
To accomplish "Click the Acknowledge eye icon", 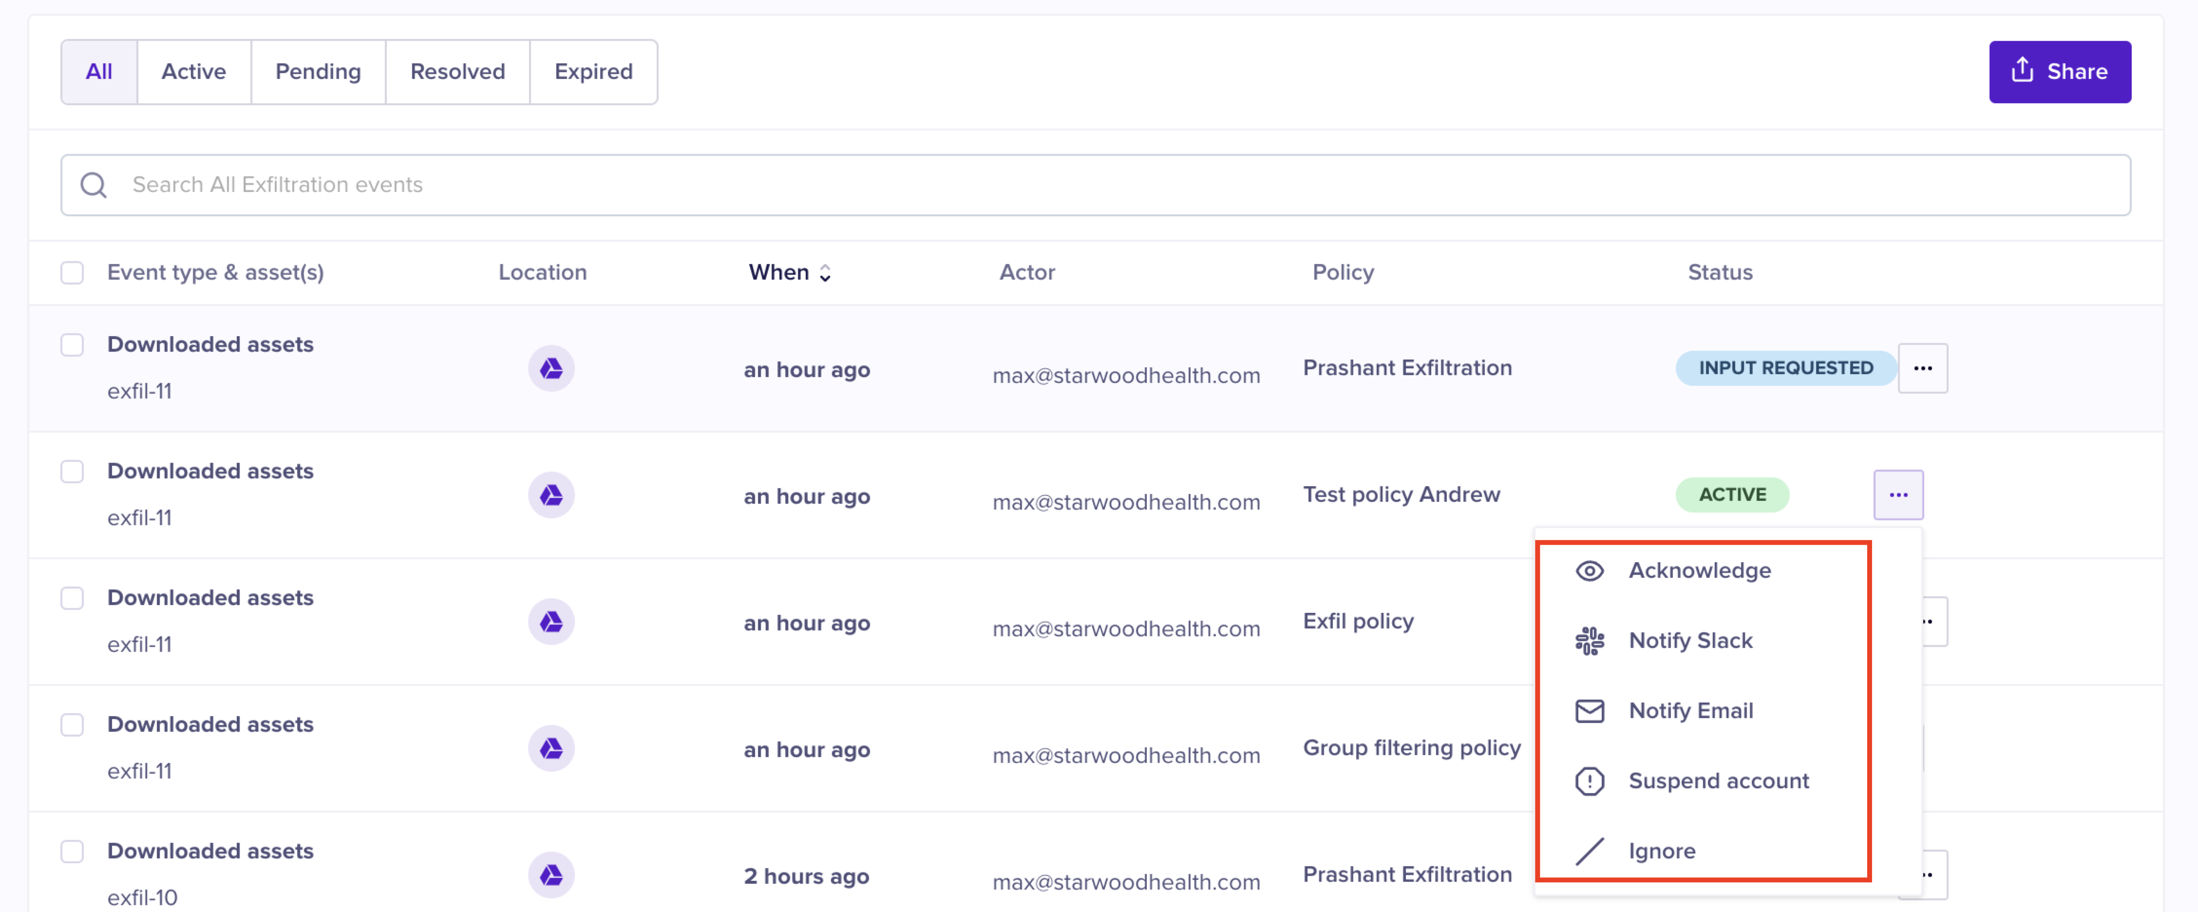I will pyautogui.click(x=1589, y=571).
